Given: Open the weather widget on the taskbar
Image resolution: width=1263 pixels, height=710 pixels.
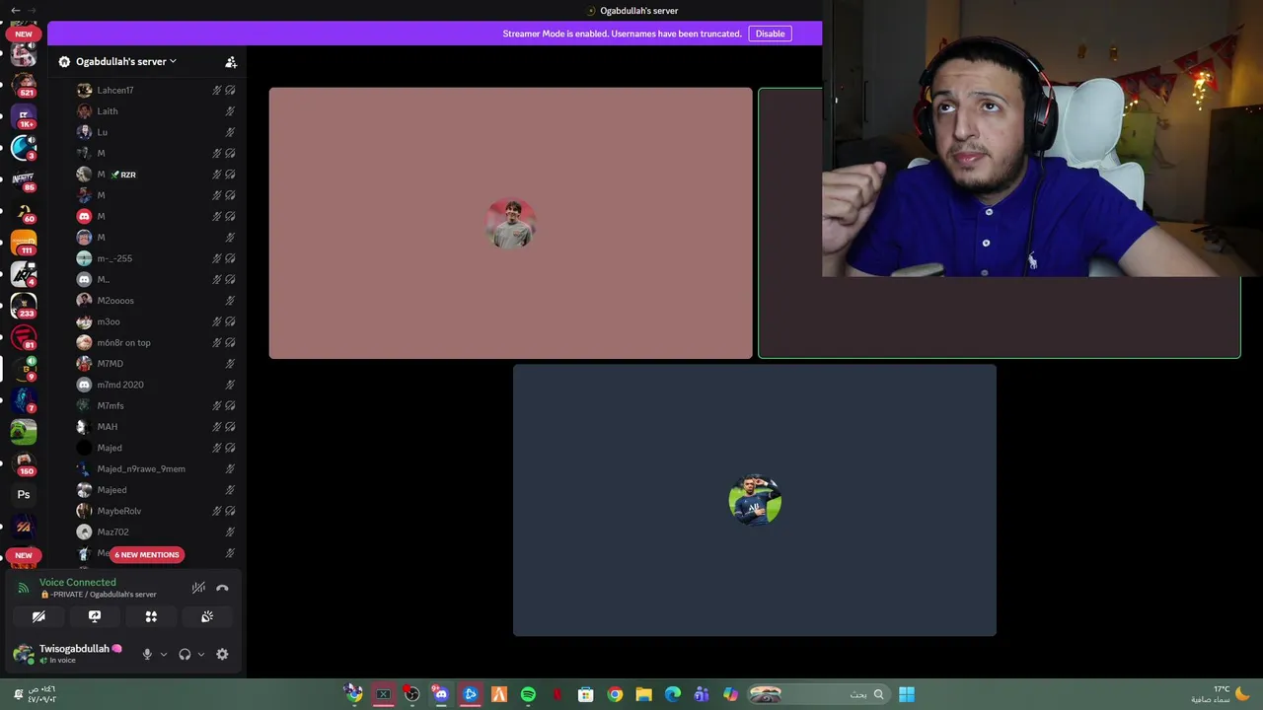Looking at the screenshot, I should (1220, 694).
